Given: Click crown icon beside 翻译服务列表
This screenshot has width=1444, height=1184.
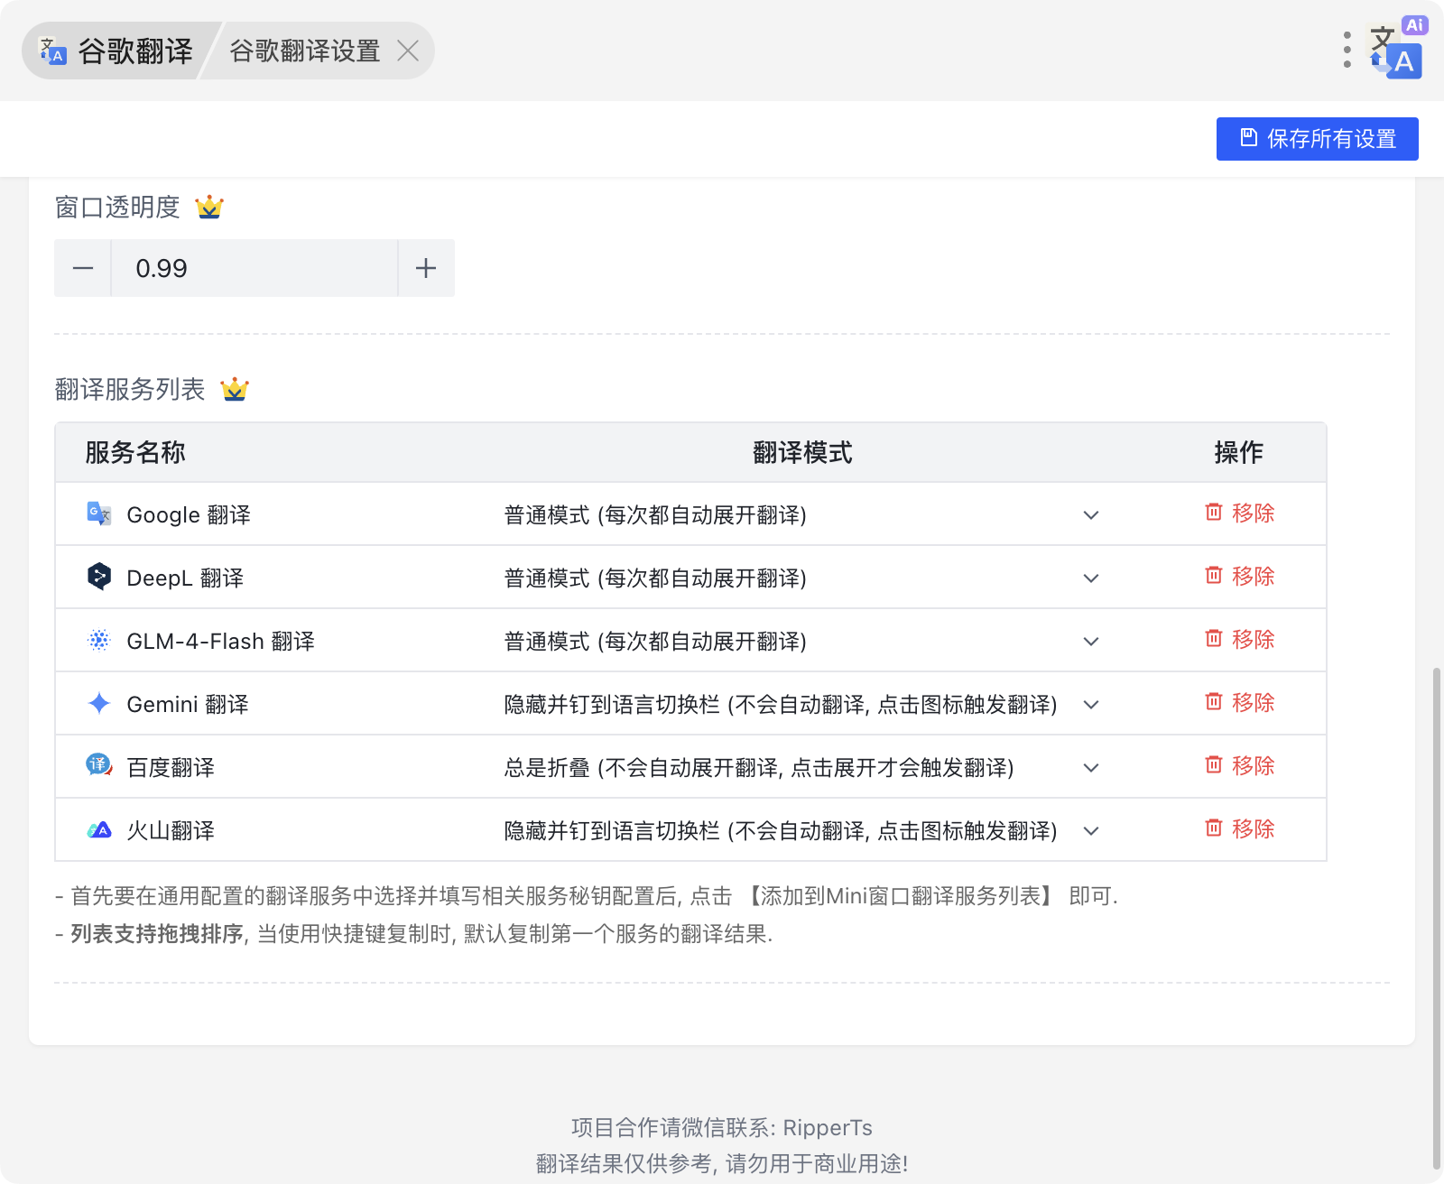Looking at the screenshot, I should [x=235, y=390].
